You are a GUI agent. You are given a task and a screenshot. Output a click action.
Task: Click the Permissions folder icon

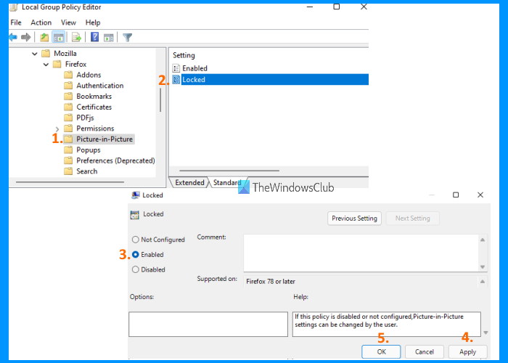coord(68,129)
